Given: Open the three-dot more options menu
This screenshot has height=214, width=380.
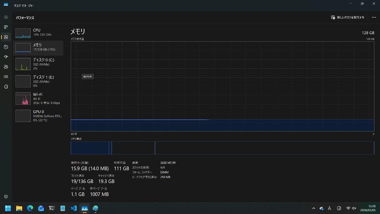Looking at the screenshot, I should (374, 17).
